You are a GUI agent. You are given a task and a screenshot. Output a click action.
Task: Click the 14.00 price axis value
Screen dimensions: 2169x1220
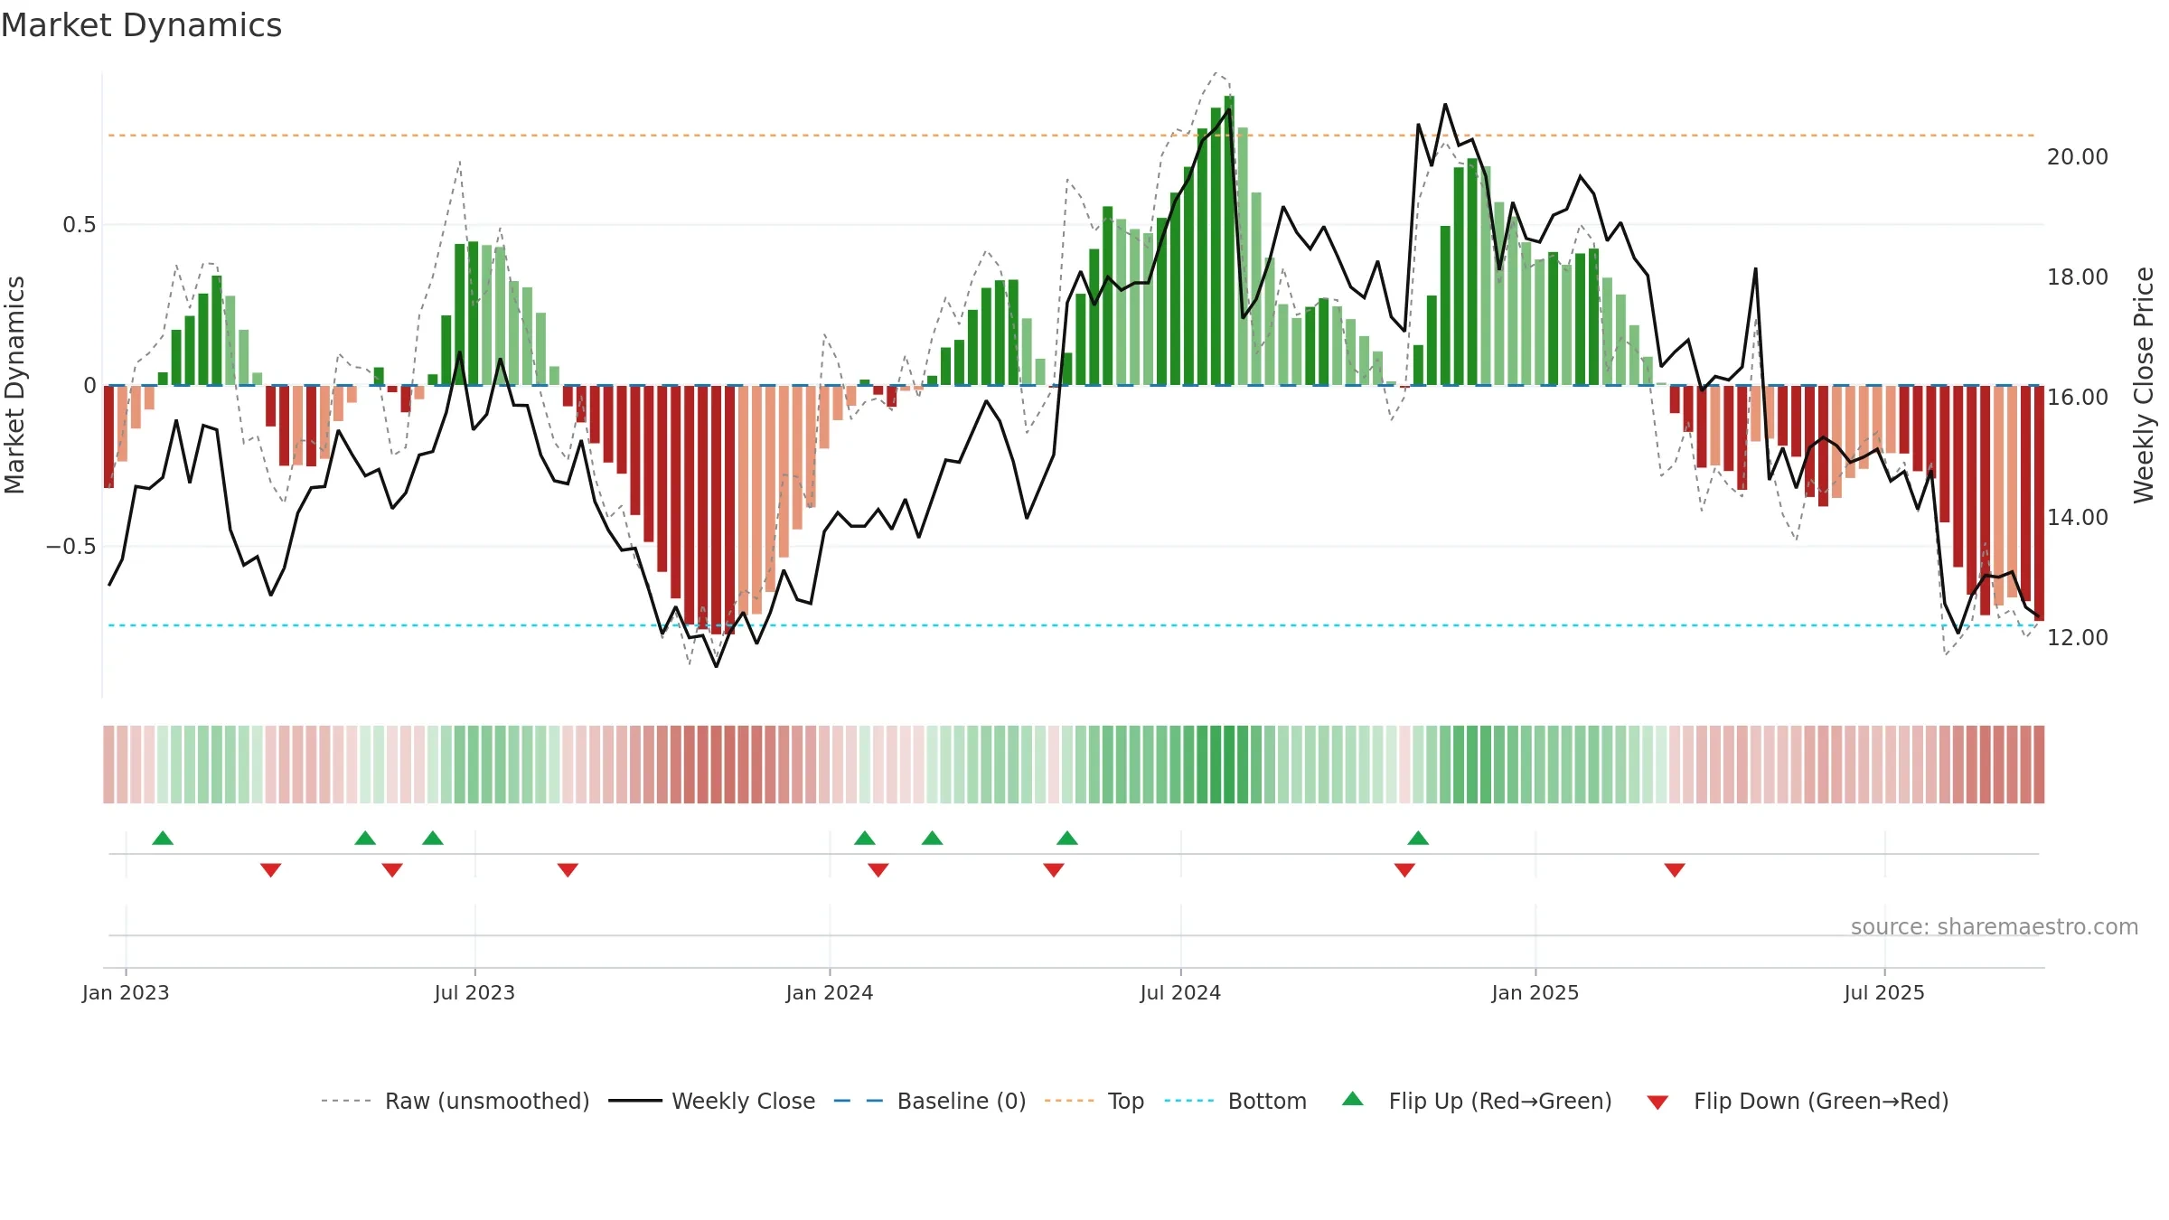pos(2078,518)
